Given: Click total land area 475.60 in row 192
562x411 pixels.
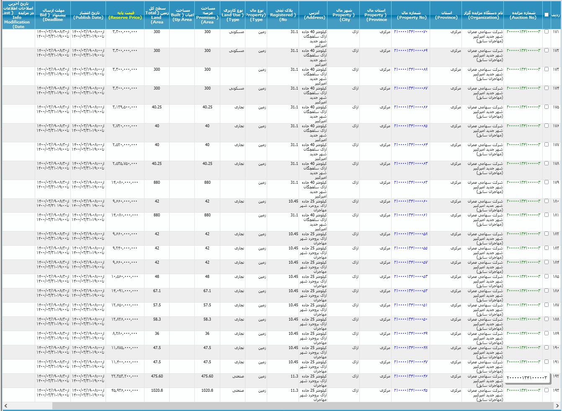Looking at the screenshot, I should click(x=157, y=376).
